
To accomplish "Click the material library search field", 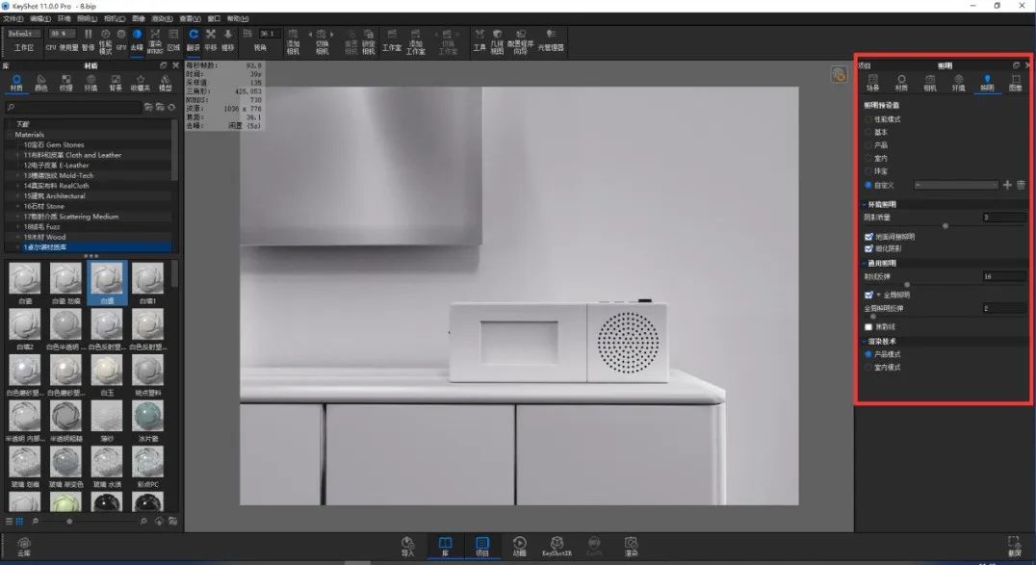I will click(x=74, y=107).
